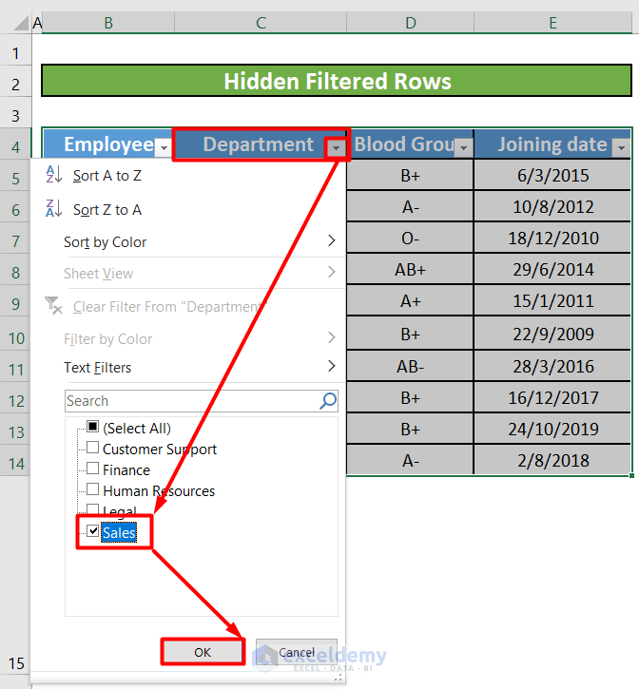Click the 6/3/2015 date cell
The height and width of the screenshot is (689, 639).
pos(552,175)
